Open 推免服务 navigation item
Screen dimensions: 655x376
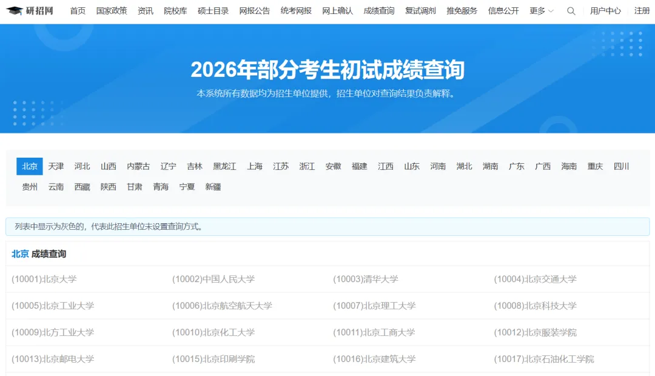pyautogui.click(x=462, y=11)
